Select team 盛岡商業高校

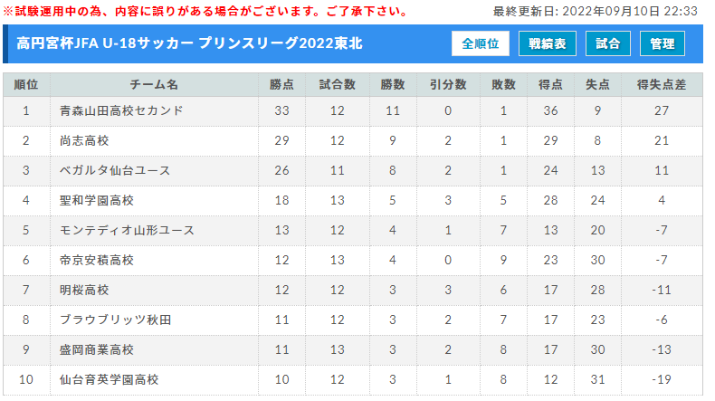pos(97,350)
